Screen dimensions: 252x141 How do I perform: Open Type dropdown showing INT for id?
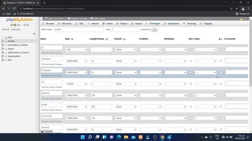[x=76, y=50]
